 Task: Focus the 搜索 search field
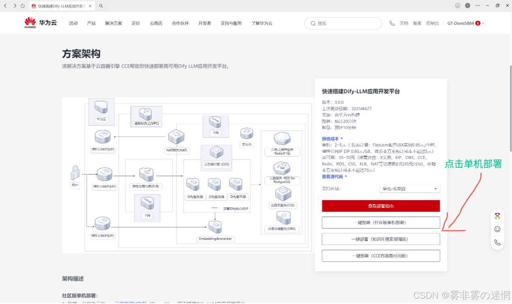pos(343,23)
